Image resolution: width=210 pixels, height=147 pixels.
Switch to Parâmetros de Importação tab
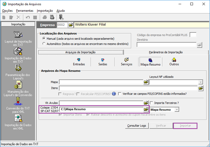click(x=166, y=52)
